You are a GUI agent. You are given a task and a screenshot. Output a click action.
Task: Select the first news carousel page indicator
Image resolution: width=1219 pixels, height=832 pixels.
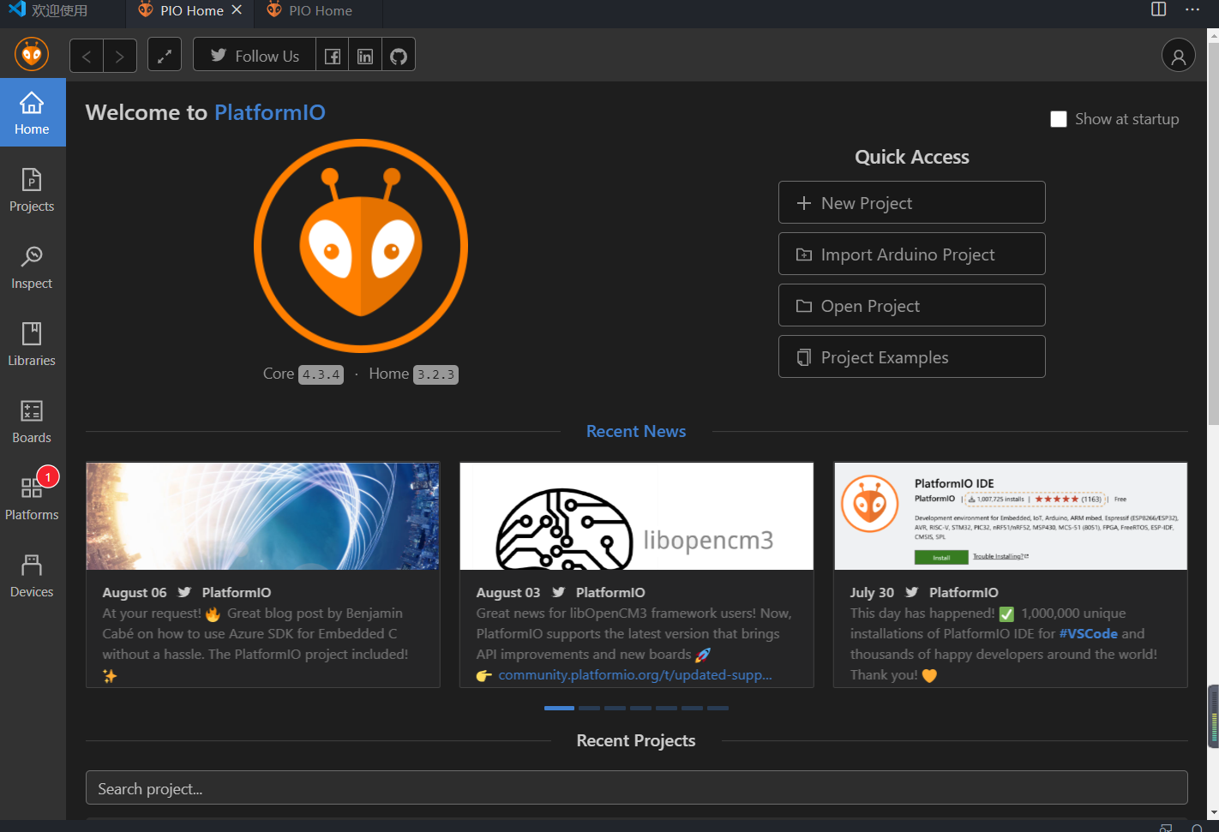559,709
